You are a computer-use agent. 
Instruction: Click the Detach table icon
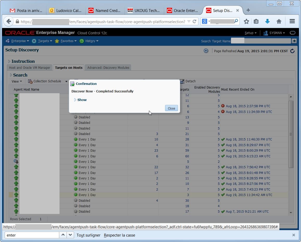pos(182,81)
